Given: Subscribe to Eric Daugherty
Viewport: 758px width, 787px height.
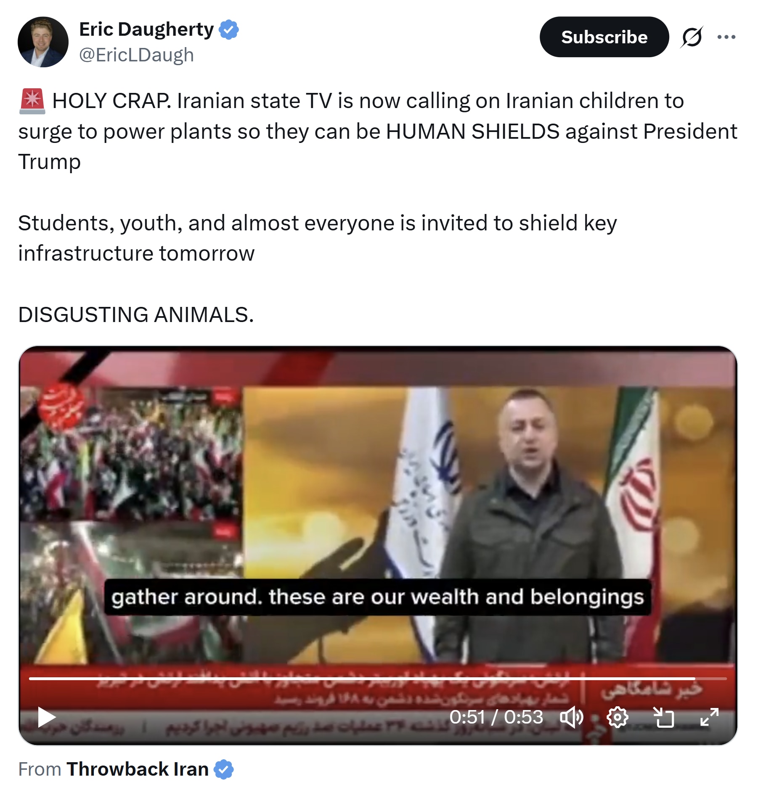Looking at the screenshot, I should point(604,37).
